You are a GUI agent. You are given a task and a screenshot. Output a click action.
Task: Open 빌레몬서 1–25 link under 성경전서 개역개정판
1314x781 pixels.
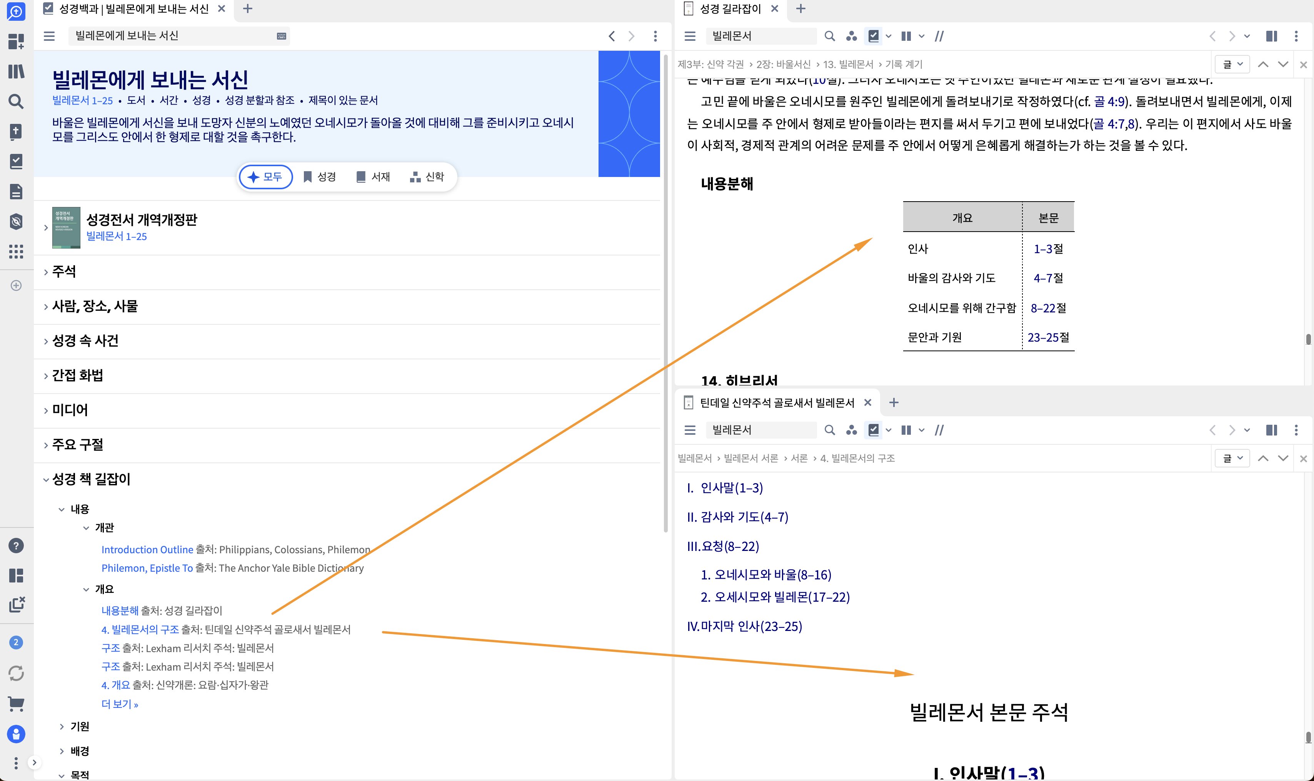[x=116, y=236]
